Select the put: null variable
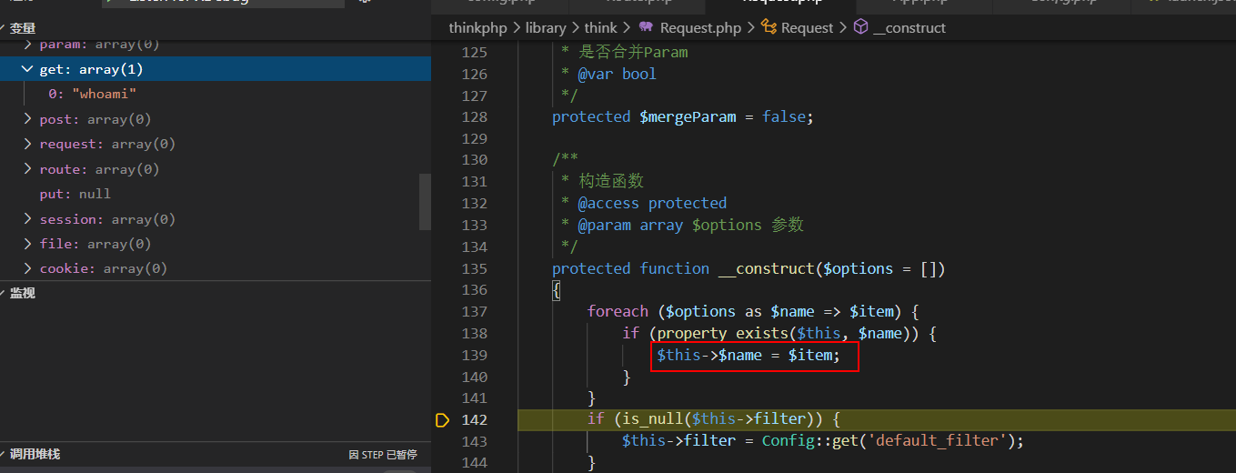 click(75, 194)
